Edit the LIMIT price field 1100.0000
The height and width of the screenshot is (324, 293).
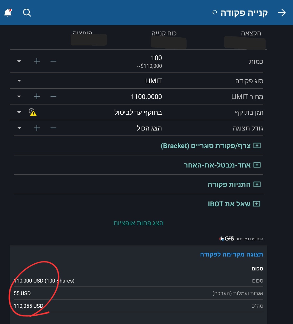[x=146, y=97]
